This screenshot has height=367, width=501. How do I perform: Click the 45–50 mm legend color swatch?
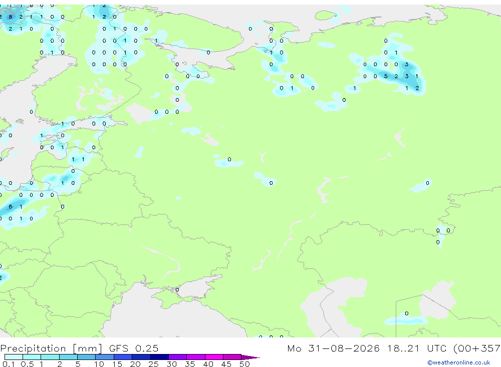tap(232, 357)
